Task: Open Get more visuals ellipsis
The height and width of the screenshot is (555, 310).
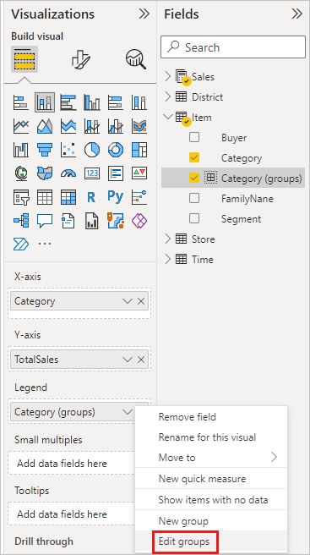Action: (45, 244)
